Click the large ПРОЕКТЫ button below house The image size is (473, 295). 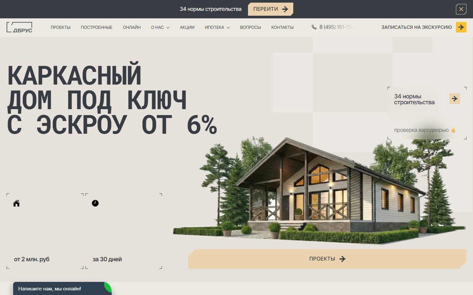point(327,259)
